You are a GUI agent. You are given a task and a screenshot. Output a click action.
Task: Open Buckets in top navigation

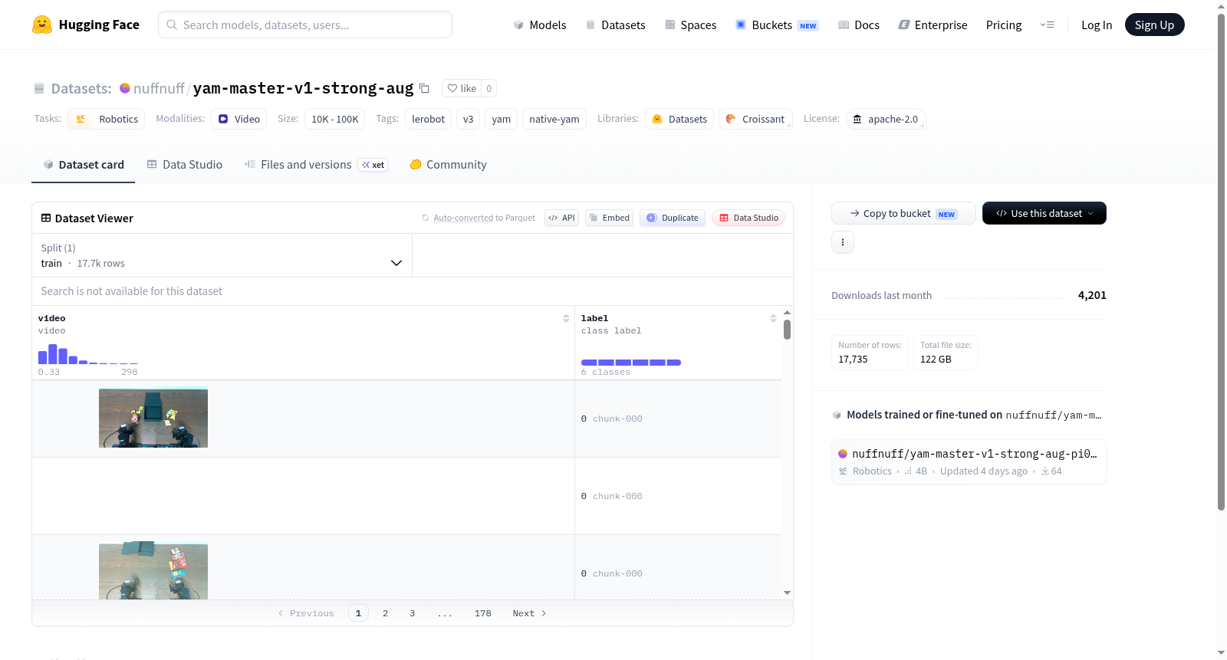pos(777,25)
